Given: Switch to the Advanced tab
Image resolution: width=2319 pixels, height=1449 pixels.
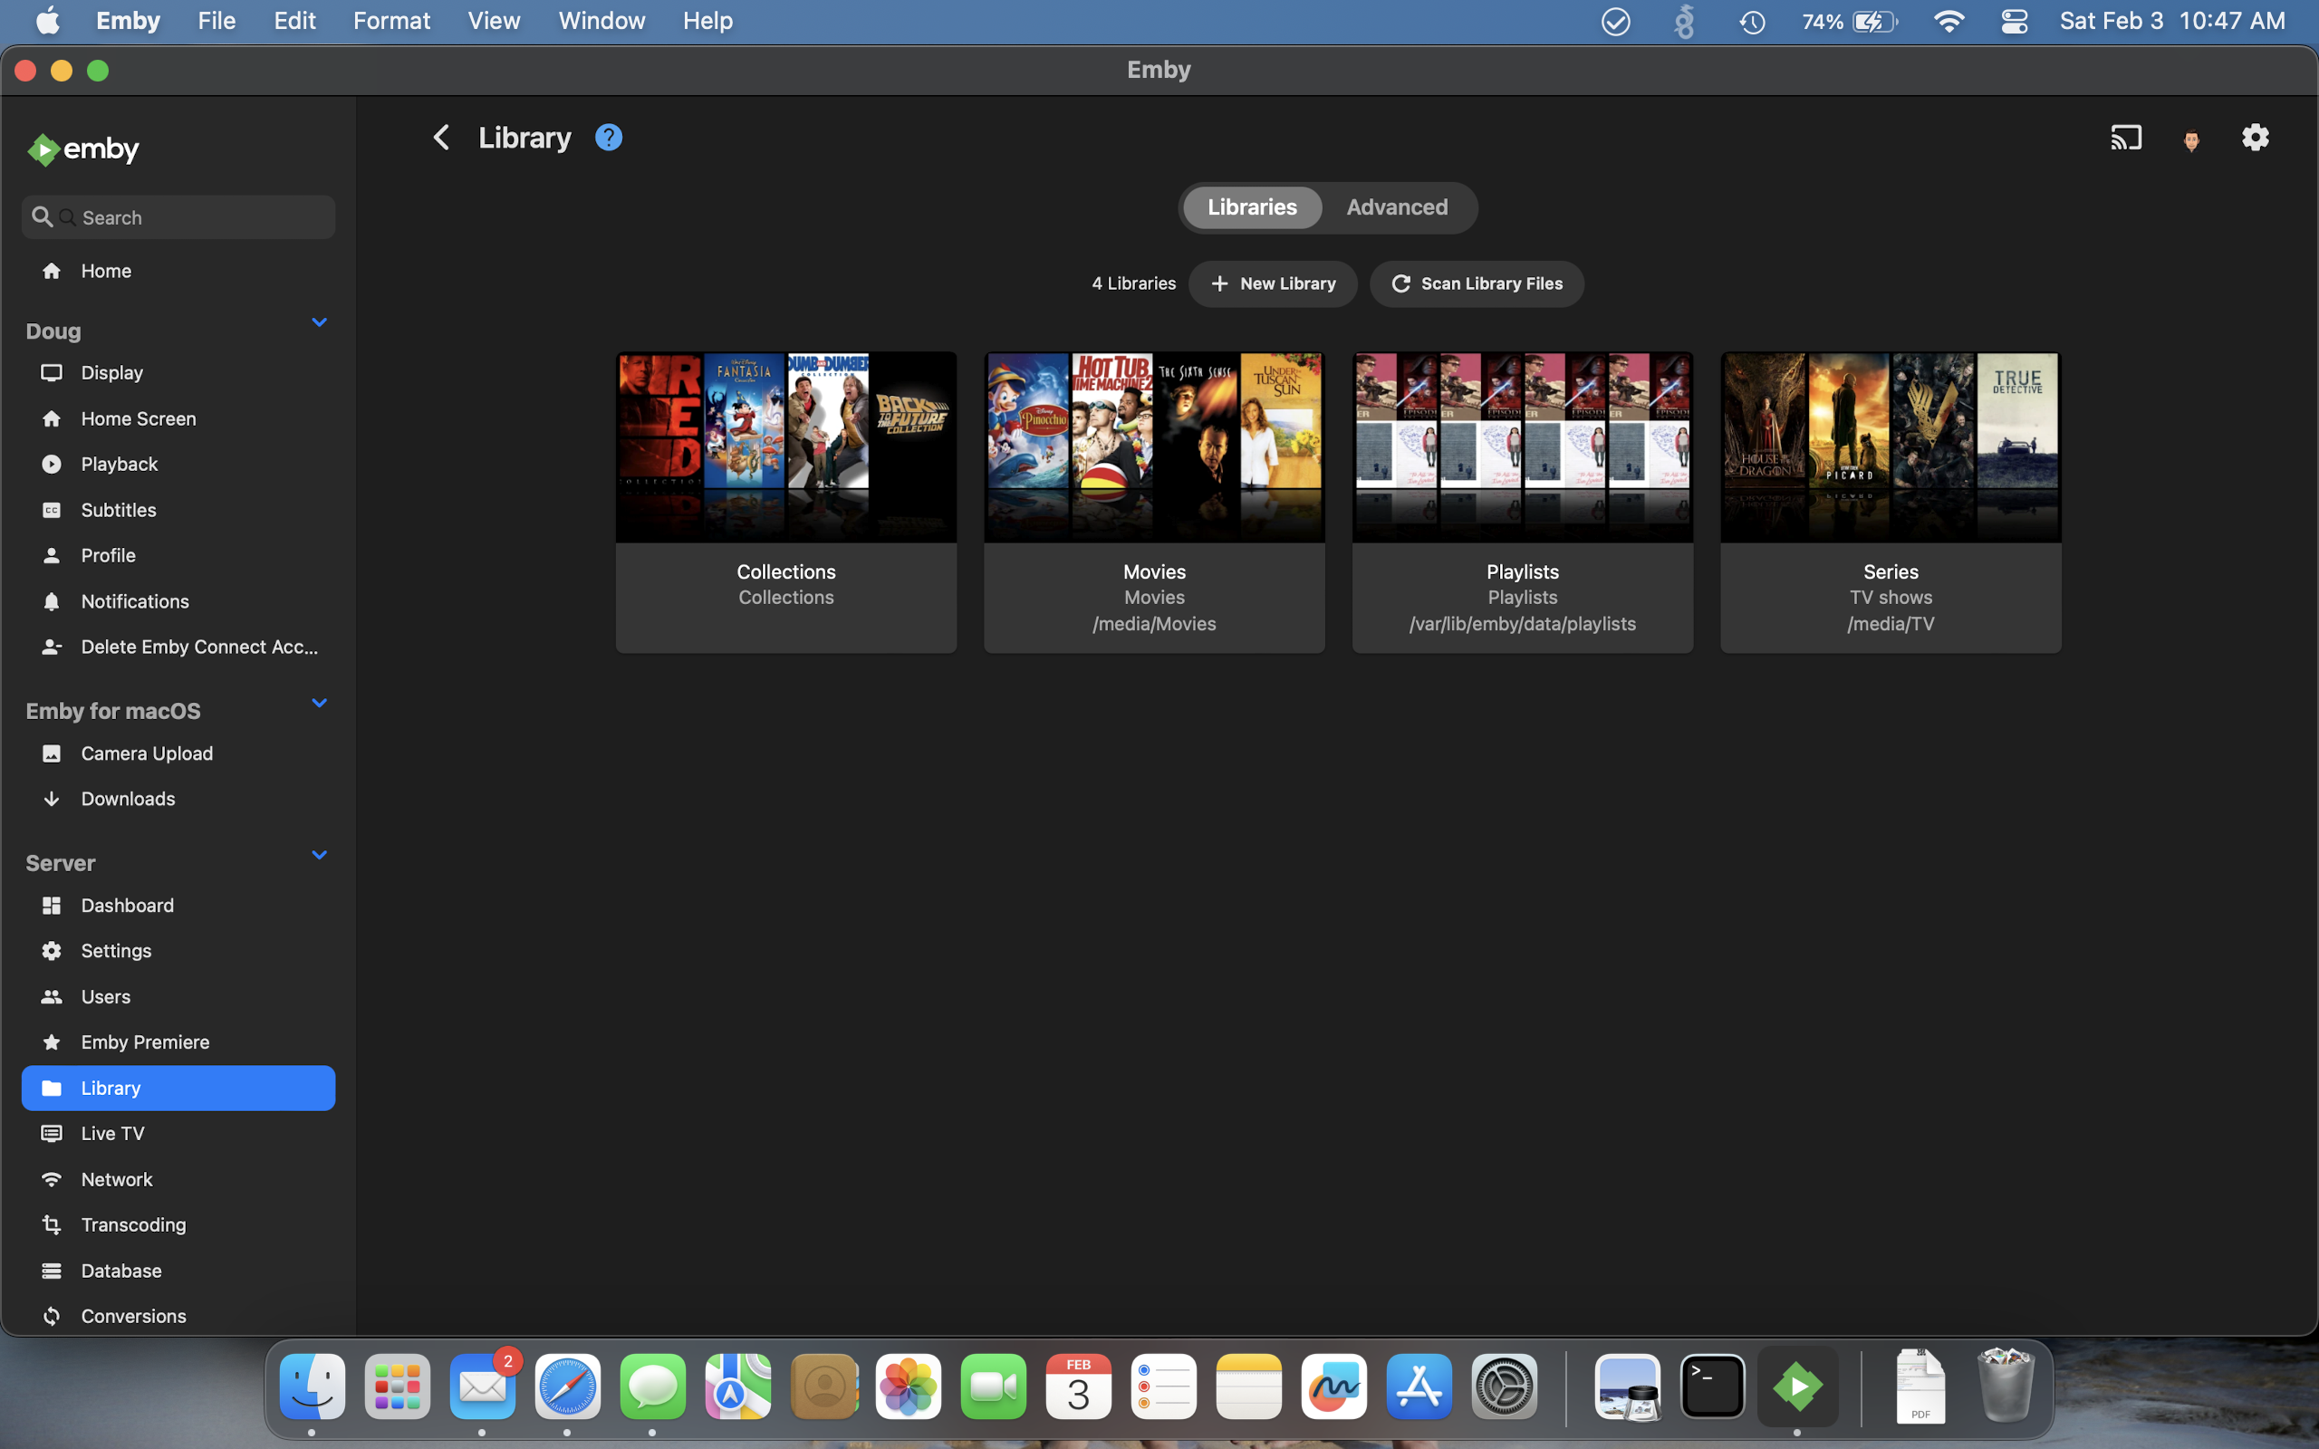Looking at the screenshot, I should (x=1397, y=207).
